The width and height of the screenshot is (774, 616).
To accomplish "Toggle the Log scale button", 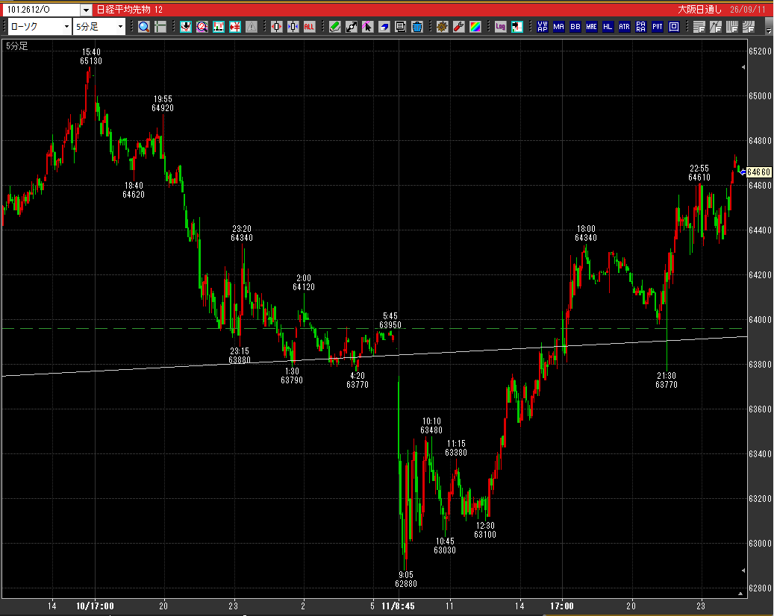I will [x=501, y=27].
